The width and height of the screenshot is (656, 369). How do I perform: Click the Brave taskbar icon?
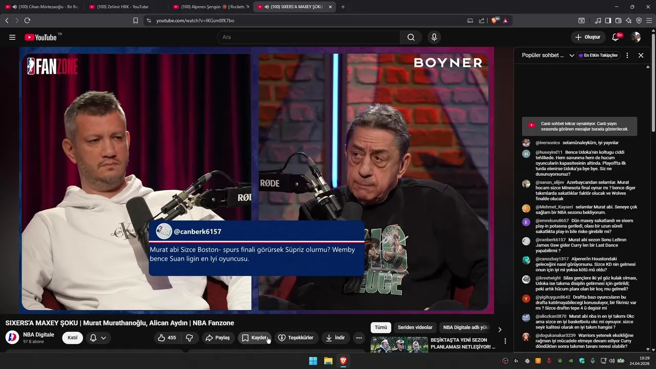tap(343, 361)
